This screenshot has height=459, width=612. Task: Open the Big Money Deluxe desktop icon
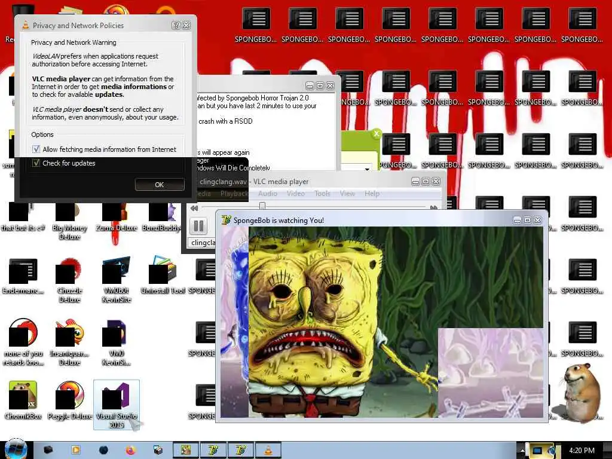pyautogui.click(x=69, y=221)
